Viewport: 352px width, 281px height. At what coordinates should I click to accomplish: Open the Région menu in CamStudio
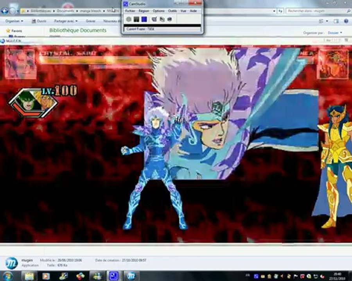[x=144, y=11]
